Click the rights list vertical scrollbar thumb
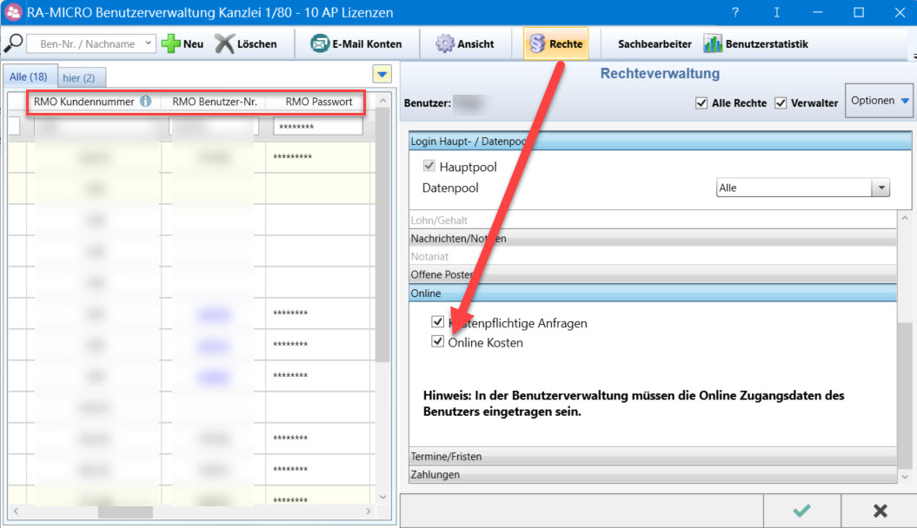The height and width of the screenshot is (528, 917). click(x=905, y=395)
